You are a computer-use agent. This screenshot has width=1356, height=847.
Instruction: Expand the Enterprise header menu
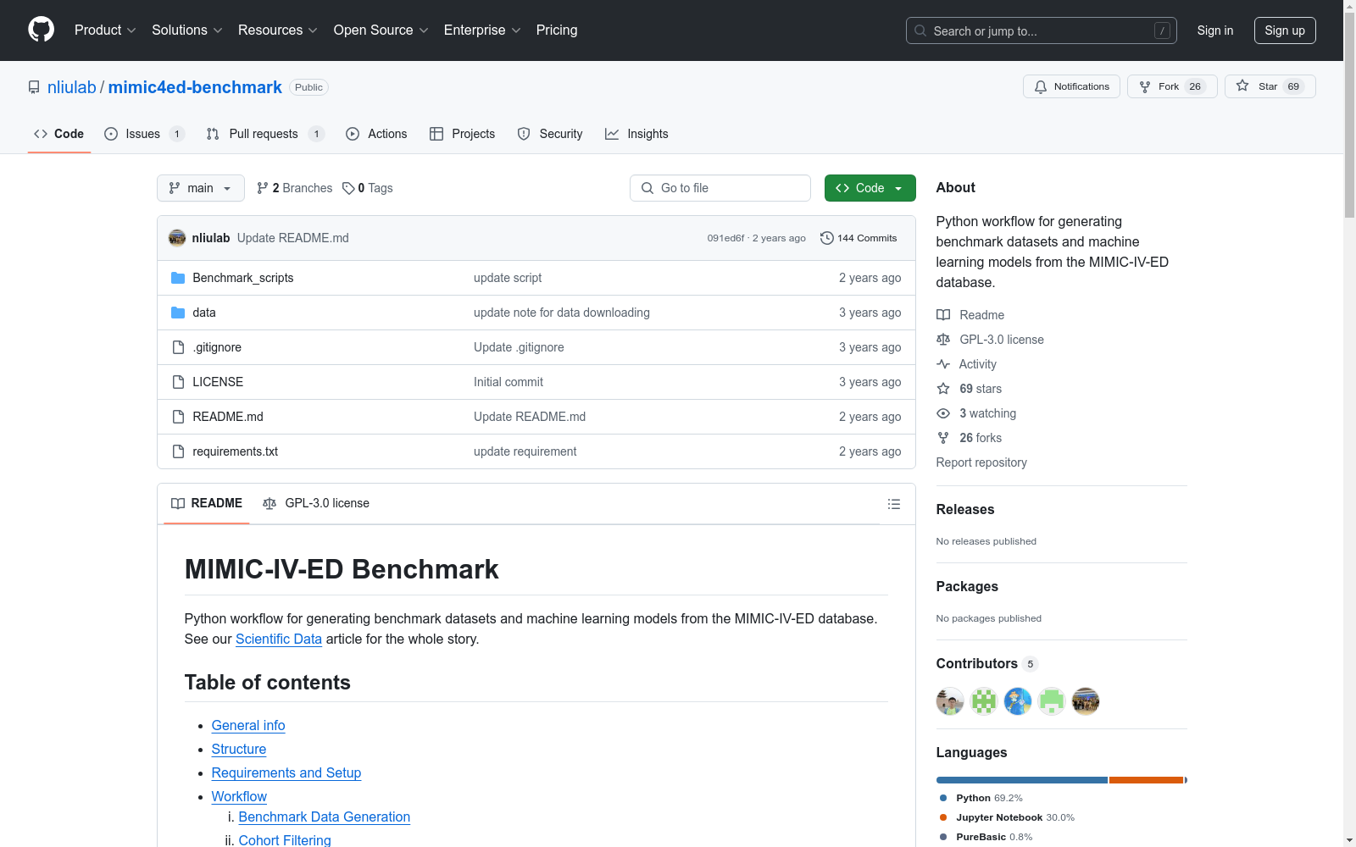(x=482, y=30)
